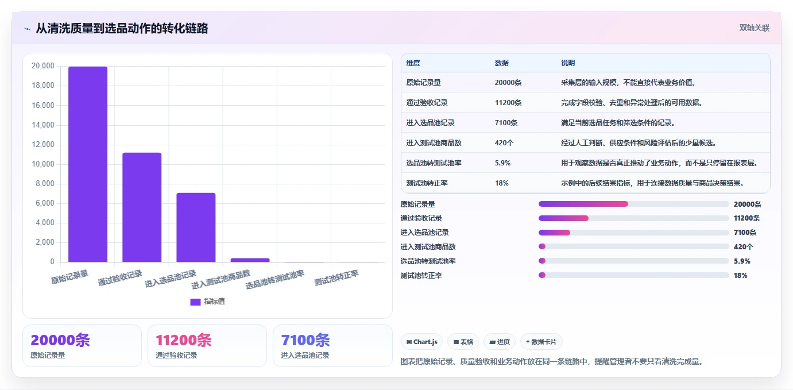Click the 进入选品池记录 bar in the chart
793x390 pixels.
coord(196,227)
